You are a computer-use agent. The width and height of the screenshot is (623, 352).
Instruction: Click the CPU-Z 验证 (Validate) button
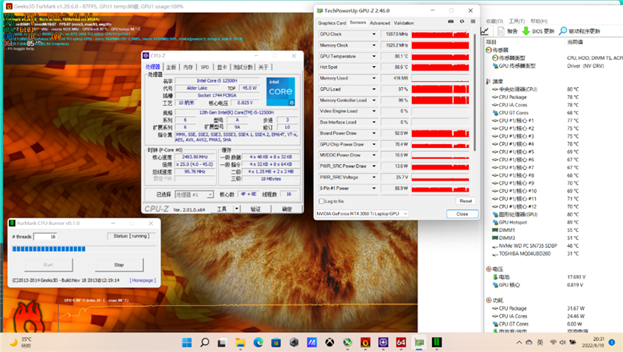pos(255,209)
